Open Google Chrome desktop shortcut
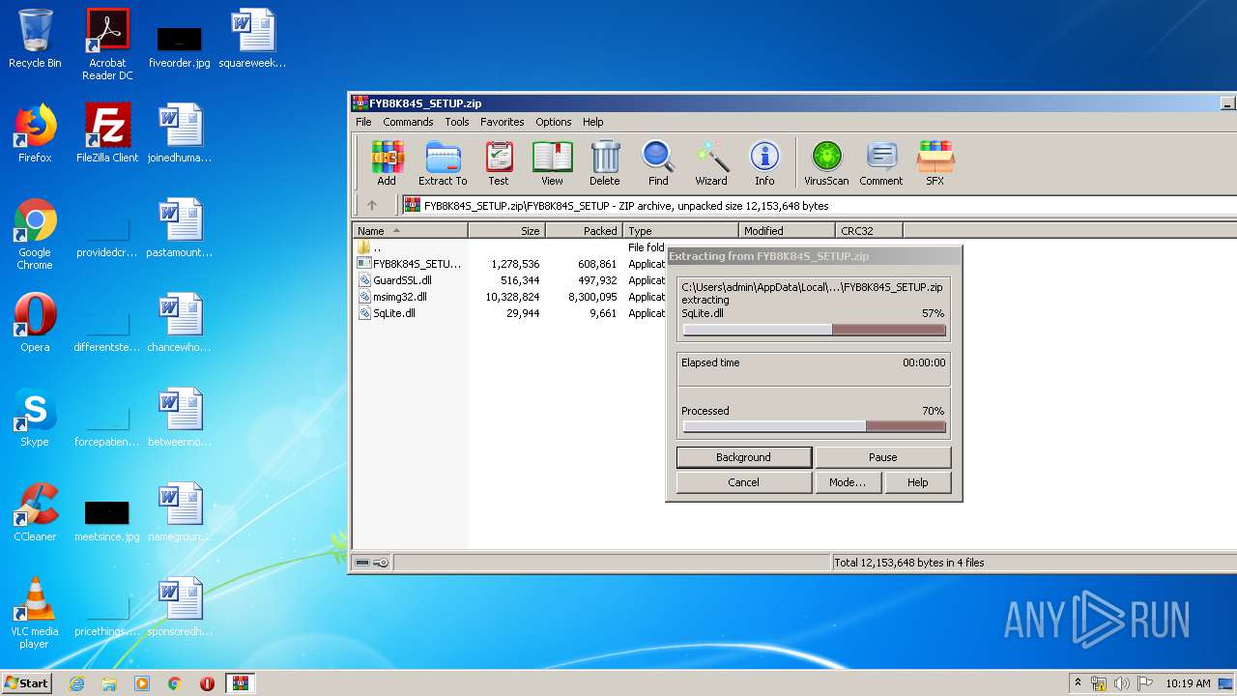The width and height of the screenshot is (1237, 696). tap(35, 234)
